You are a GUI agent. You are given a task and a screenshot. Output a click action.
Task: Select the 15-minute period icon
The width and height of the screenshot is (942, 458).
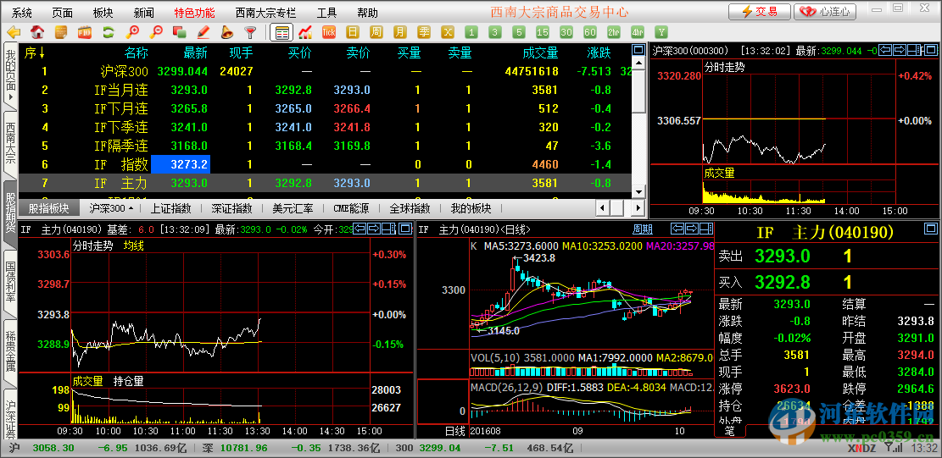543,32
